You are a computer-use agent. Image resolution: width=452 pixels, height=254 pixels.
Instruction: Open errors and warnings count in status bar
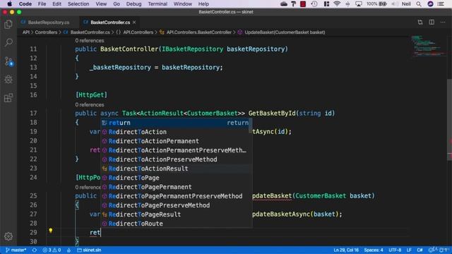click(x=52, y=250)
